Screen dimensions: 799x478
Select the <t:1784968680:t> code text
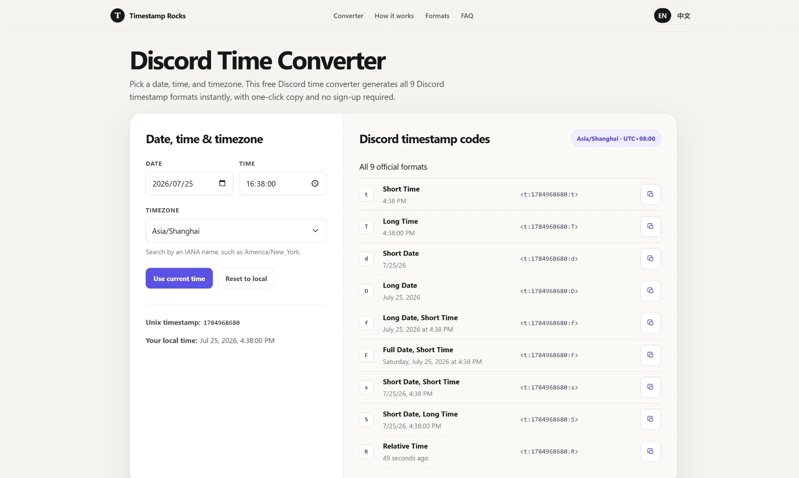[549, 194]
